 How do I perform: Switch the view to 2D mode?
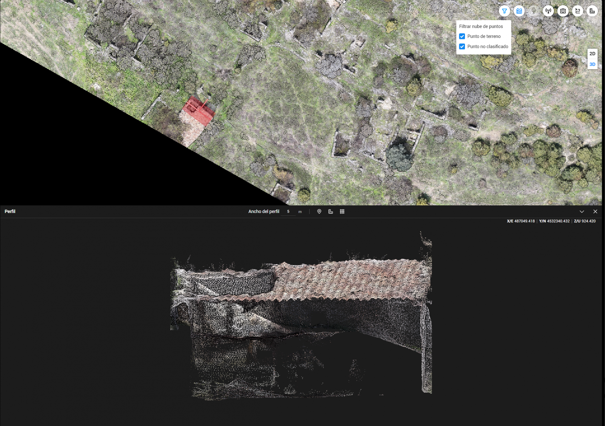(x=592, y=54)
